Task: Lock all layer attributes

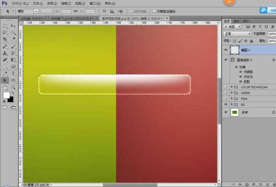Action: point(252,41)
